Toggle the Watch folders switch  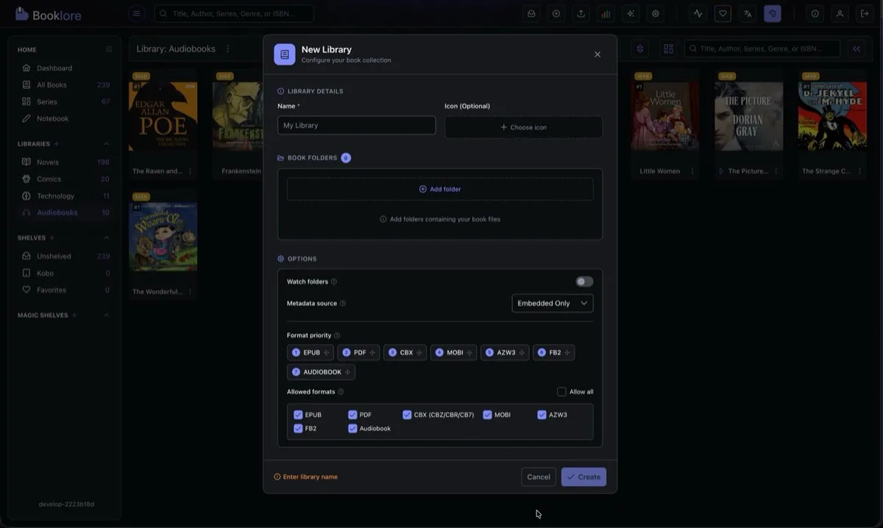coord(584,282)
